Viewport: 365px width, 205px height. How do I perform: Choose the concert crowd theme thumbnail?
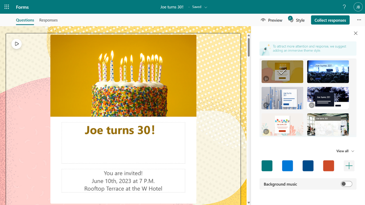point(328,71)
